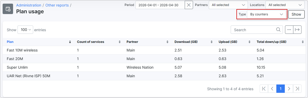Click the Show button
The image size is (308, 98).
pos(296,14)
